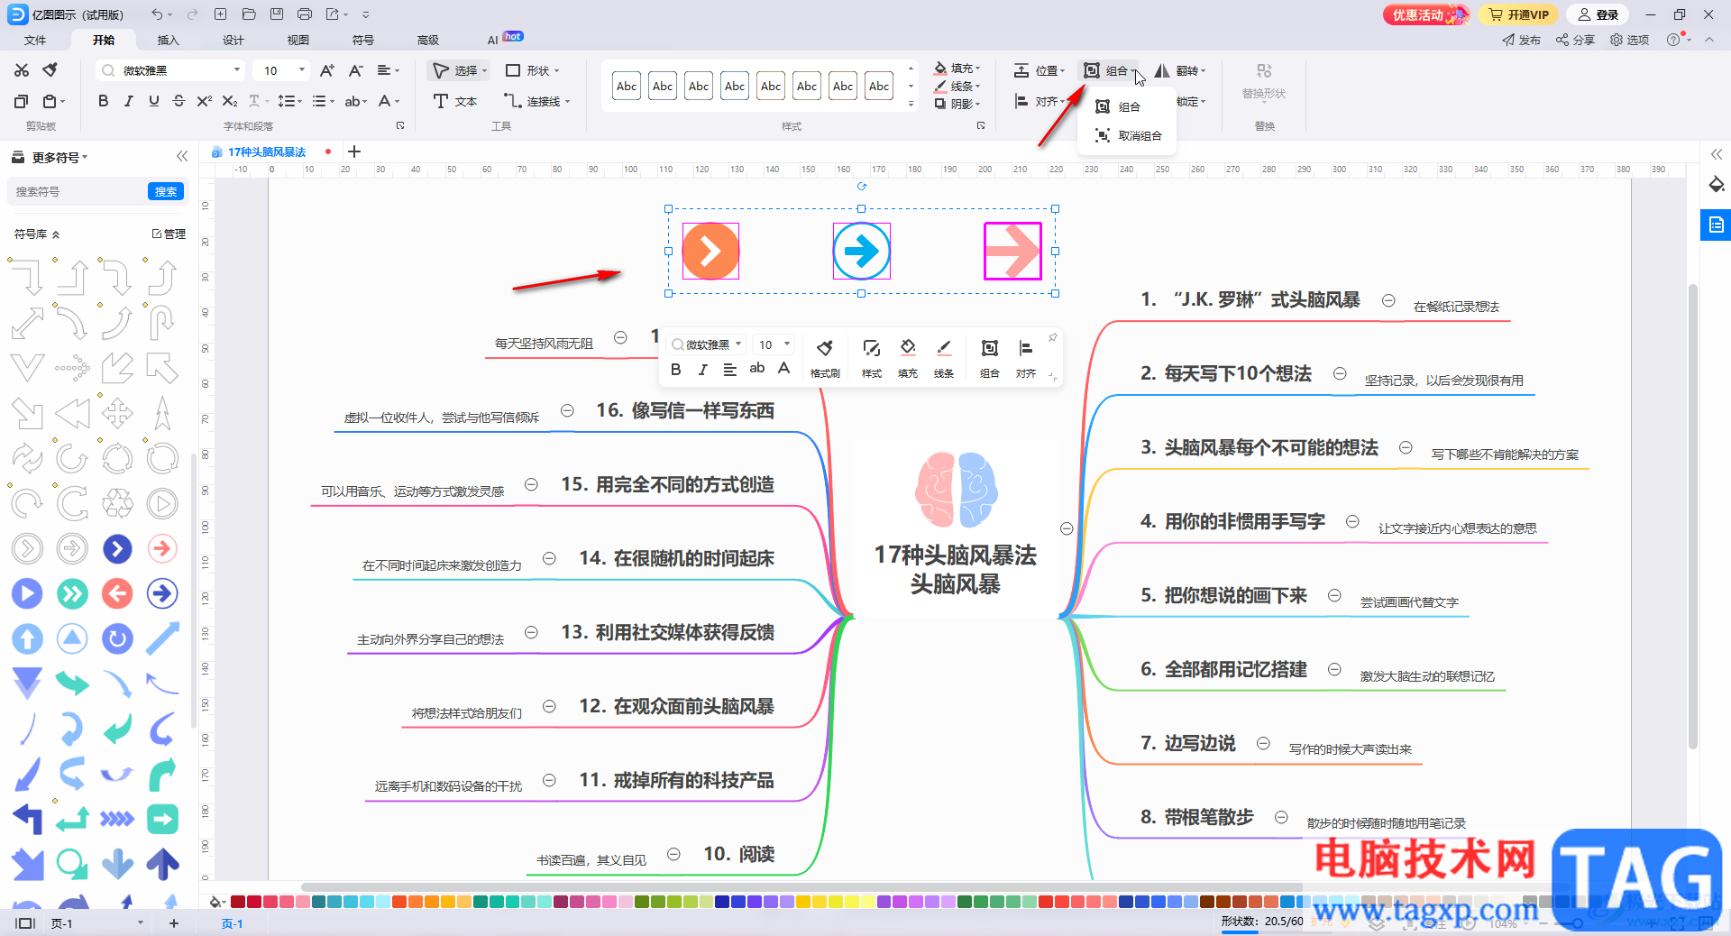Apply the first Abc style preset
Viewport: 1731px width, 936px height.
627,87
